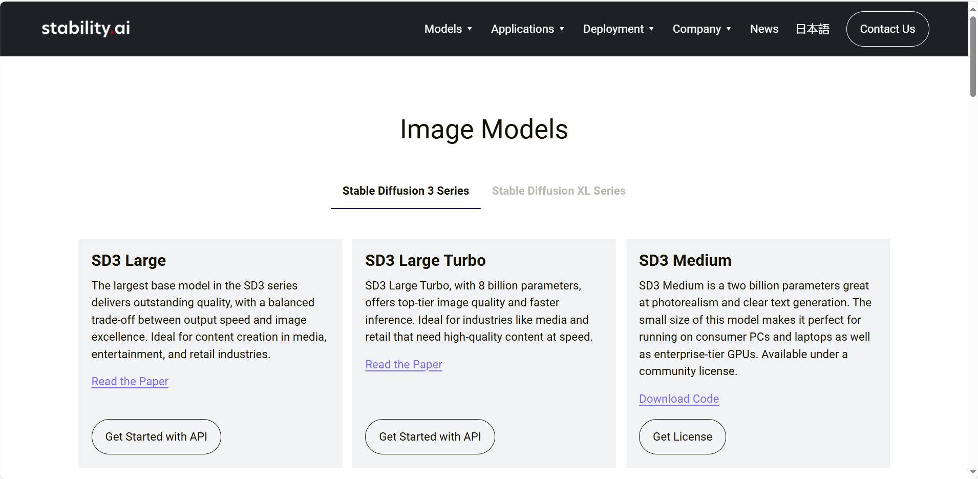The height and width of the screenshot is (479, 978).
Task: Click the scrollbar up arrow
Action: pyautogui.click(x=973, y=9)
